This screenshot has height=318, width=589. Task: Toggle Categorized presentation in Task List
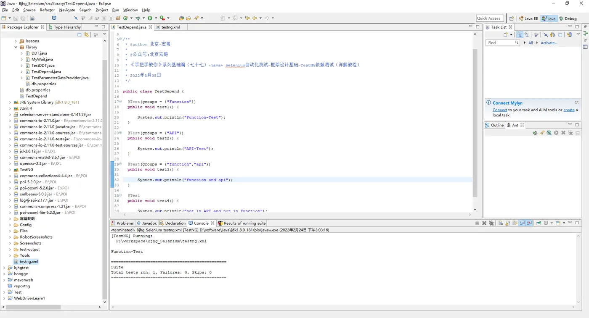520,35
